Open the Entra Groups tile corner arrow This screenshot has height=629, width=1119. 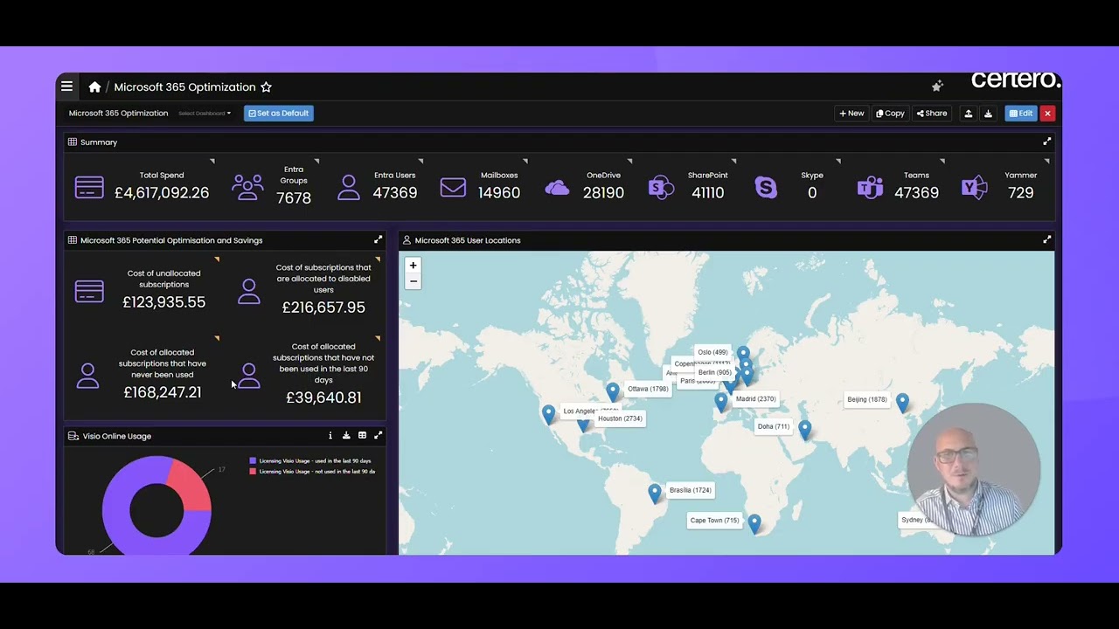pyautogui.click(x=316, y=162)
